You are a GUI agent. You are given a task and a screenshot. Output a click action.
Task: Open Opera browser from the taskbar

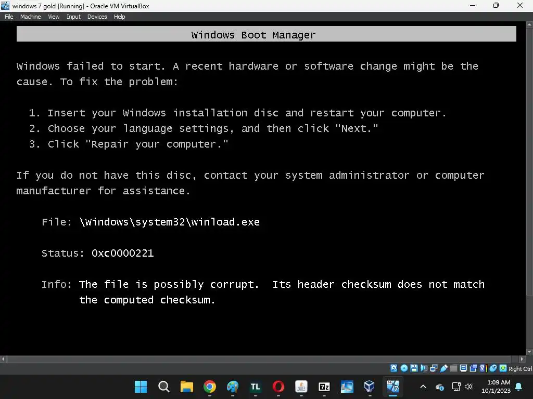(x=278, y=386)
